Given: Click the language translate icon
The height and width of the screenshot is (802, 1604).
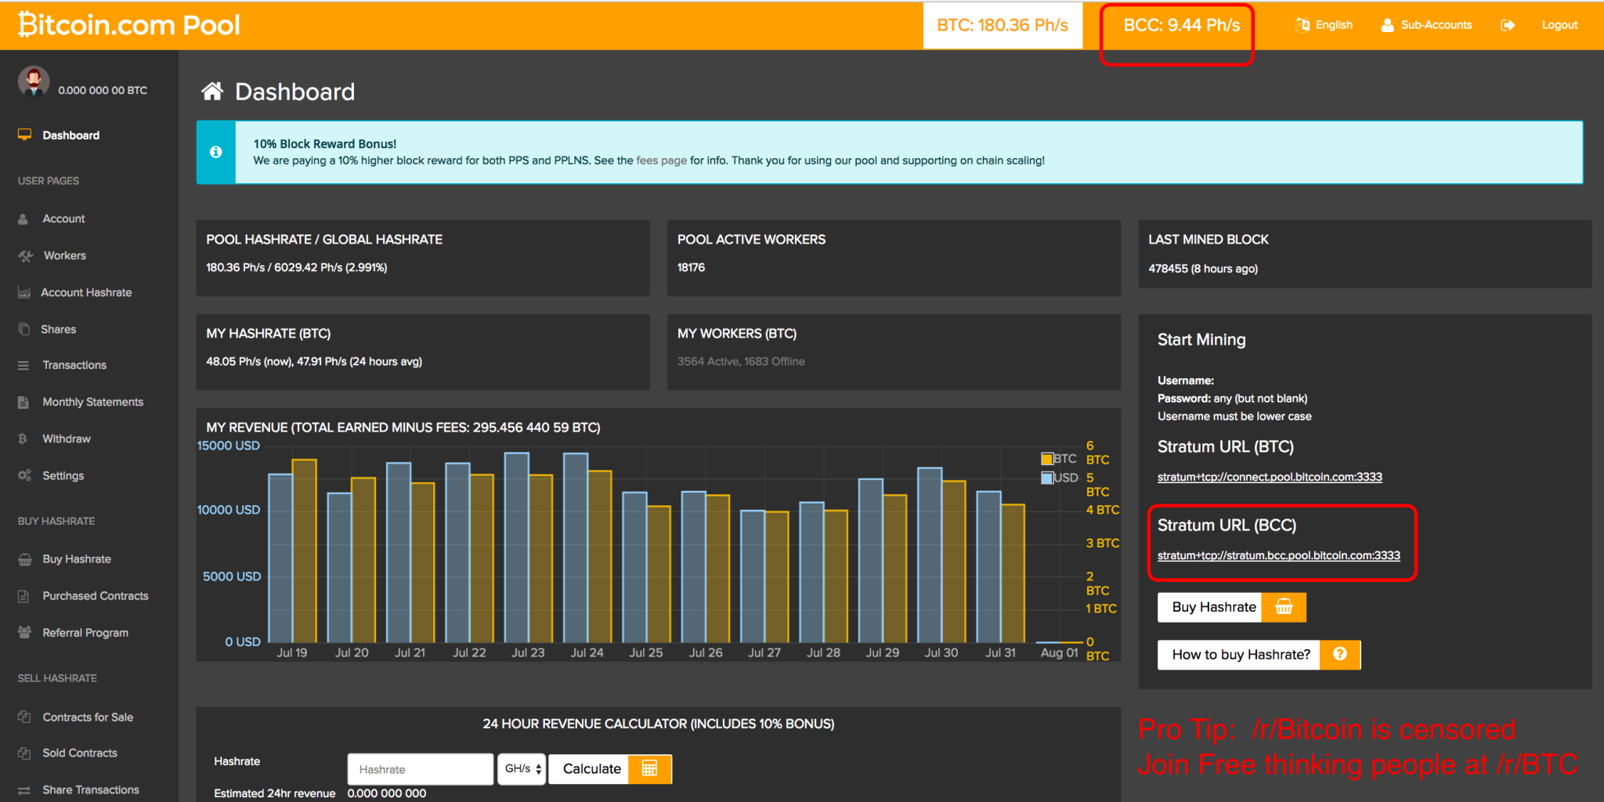Looking at the screenshot, I should (x=1302, y=25).
